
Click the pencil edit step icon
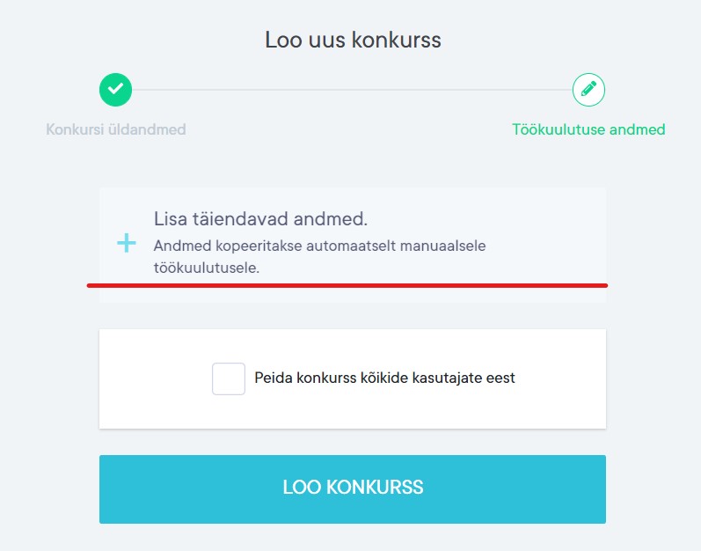pyautogui.click(x=588, y=89)
